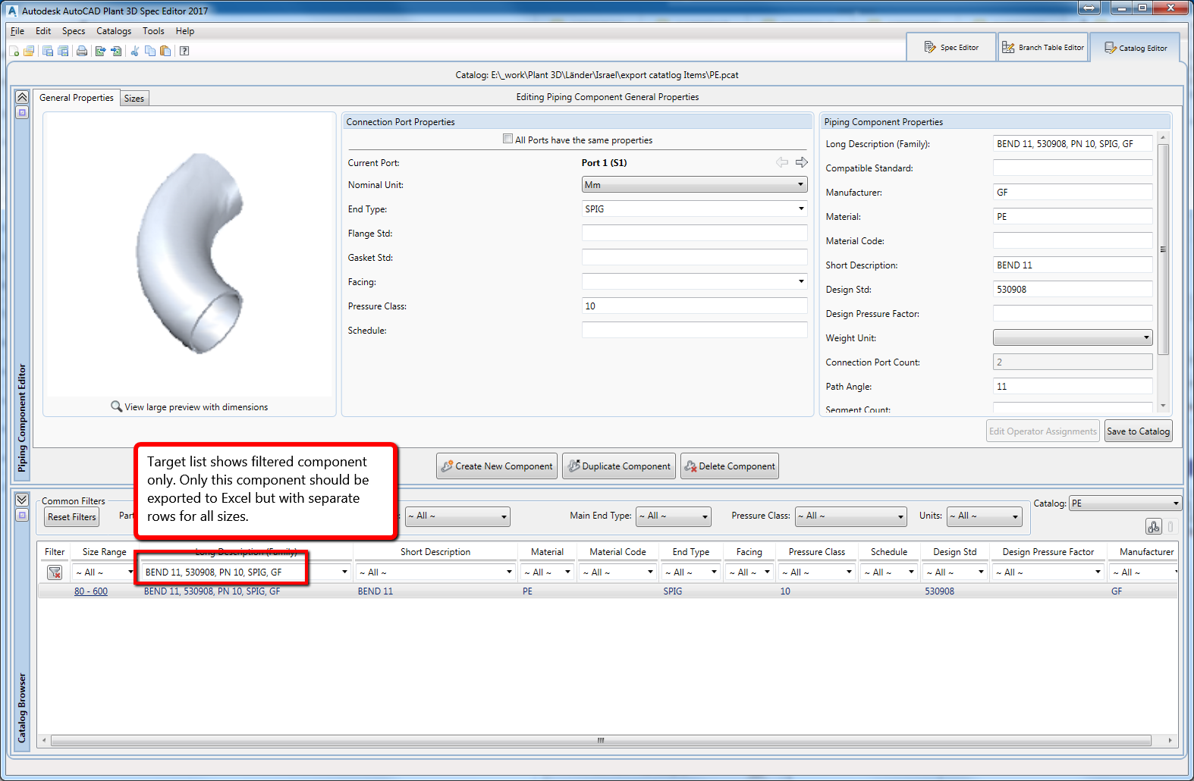Click the Catalog Browser maximize square icon
This screenshot has width=1194, height=781.
[22, 515]
